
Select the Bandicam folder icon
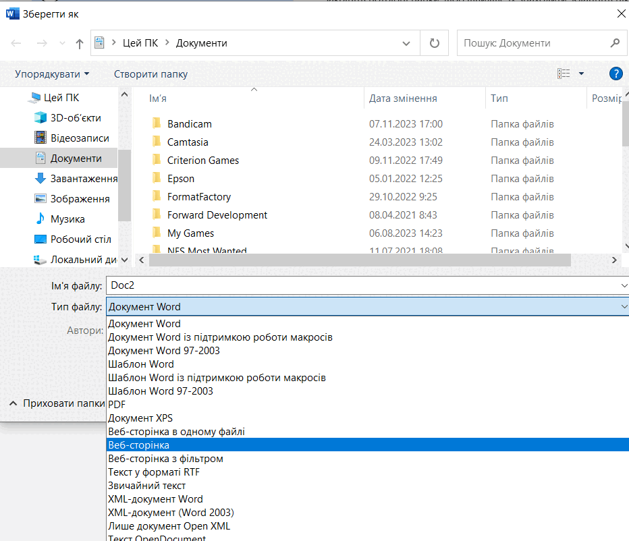click(157, 123)
